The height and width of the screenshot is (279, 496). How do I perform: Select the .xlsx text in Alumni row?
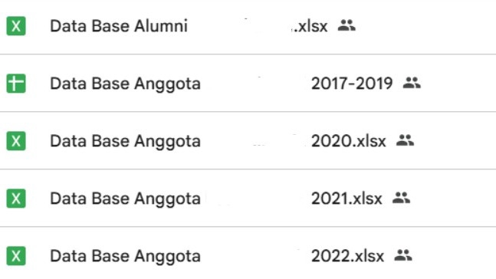310,26
